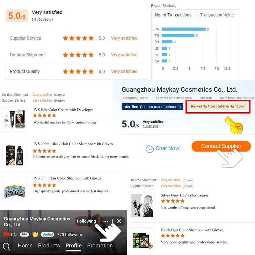Click the search magnifier icon
The height and width of the screenshot is (255, 255).
click(x=7, y=246)
